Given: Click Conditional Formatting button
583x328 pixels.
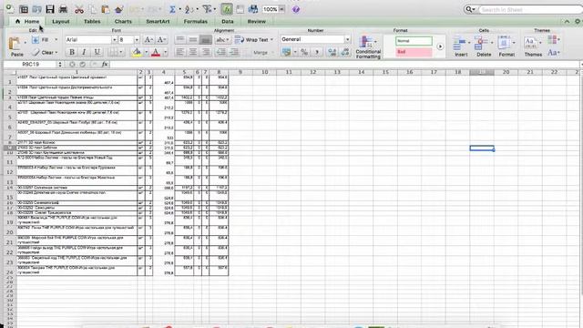Looking at the screenshot, I should (x=368, y=46).
